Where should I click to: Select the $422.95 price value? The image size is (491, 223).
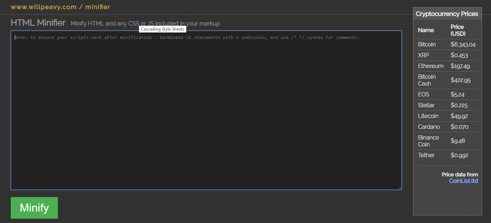(x=460, y=80)
